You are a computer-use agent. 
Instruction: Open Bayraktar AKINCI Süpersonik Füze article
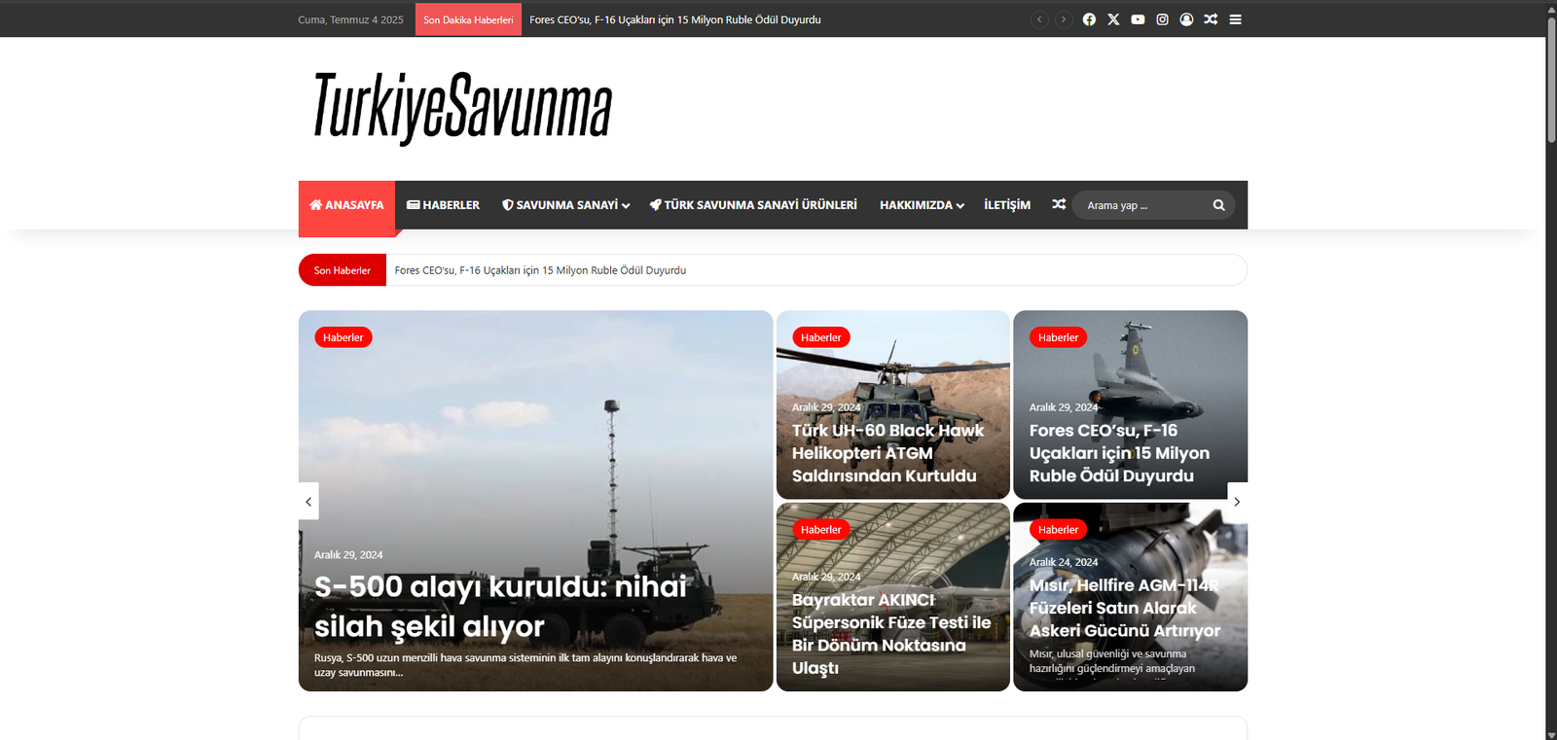[891, 634]
